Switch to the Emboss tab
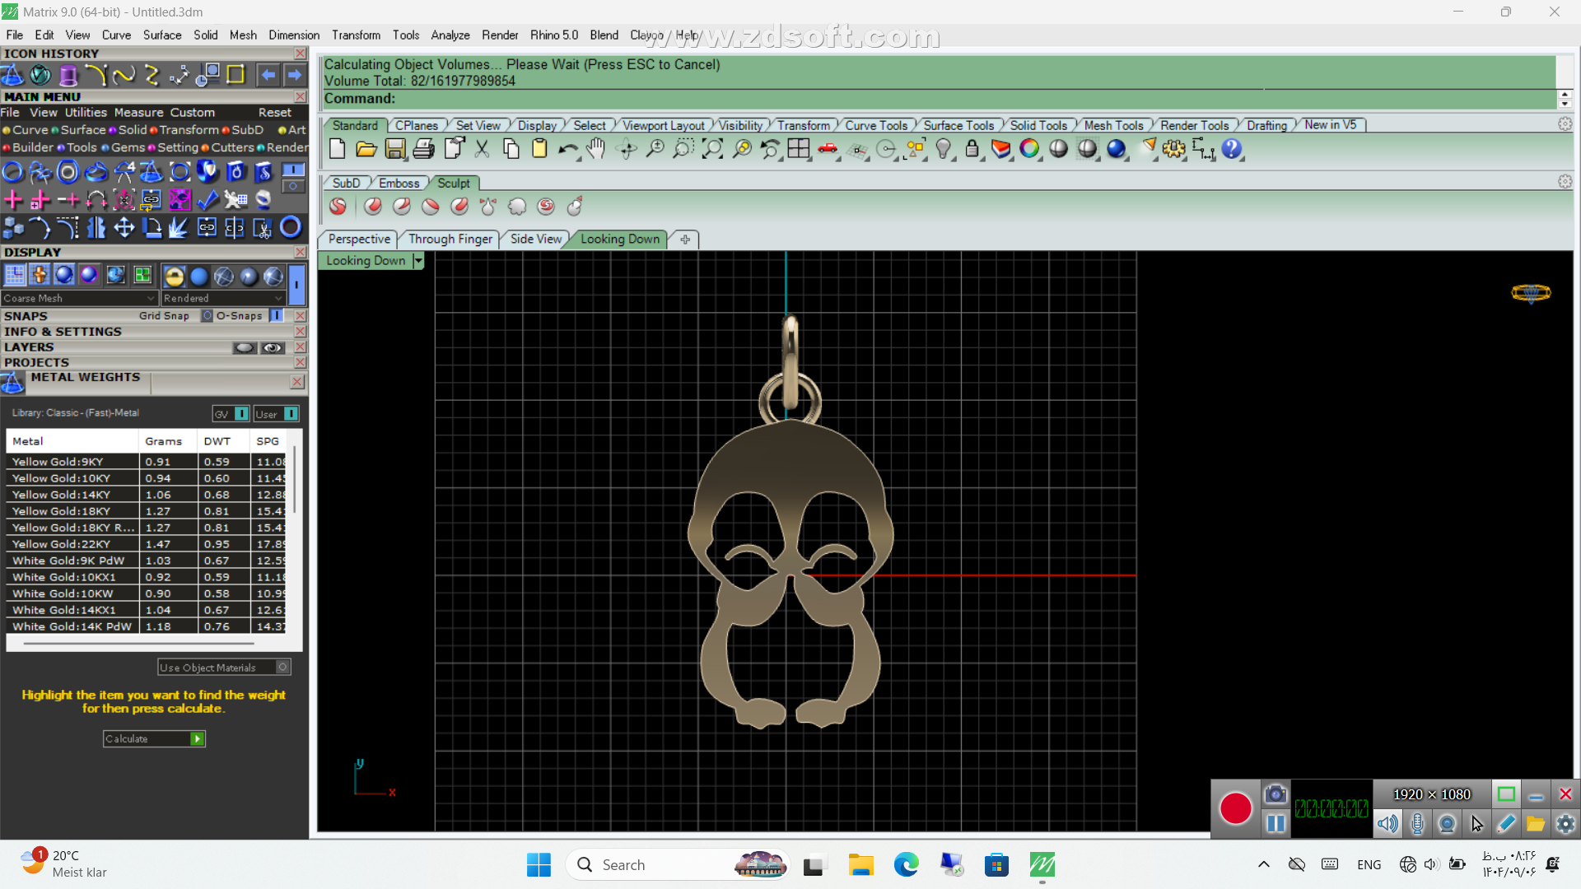 (399, 183)
